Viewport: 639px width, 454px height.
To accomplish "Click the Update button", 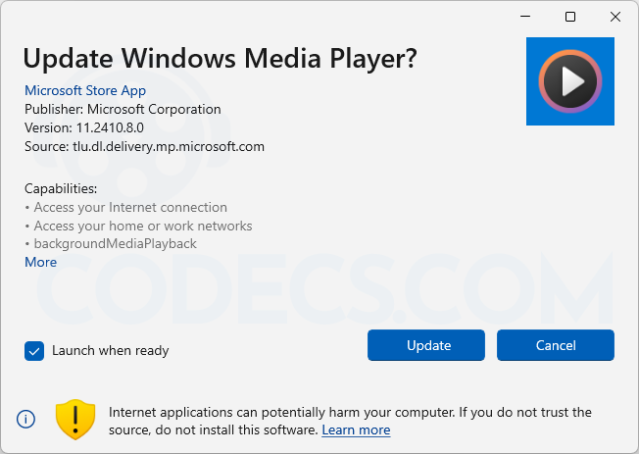I will click(x=426, y=345).
